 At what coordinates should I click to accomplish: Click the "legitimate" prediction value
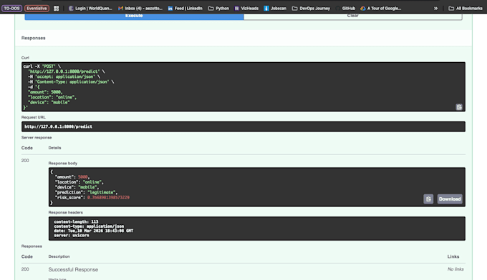click(102, 192)
